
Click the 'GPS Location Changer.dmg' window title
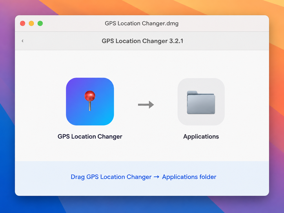pyautogui.click(x=142, y=24)
